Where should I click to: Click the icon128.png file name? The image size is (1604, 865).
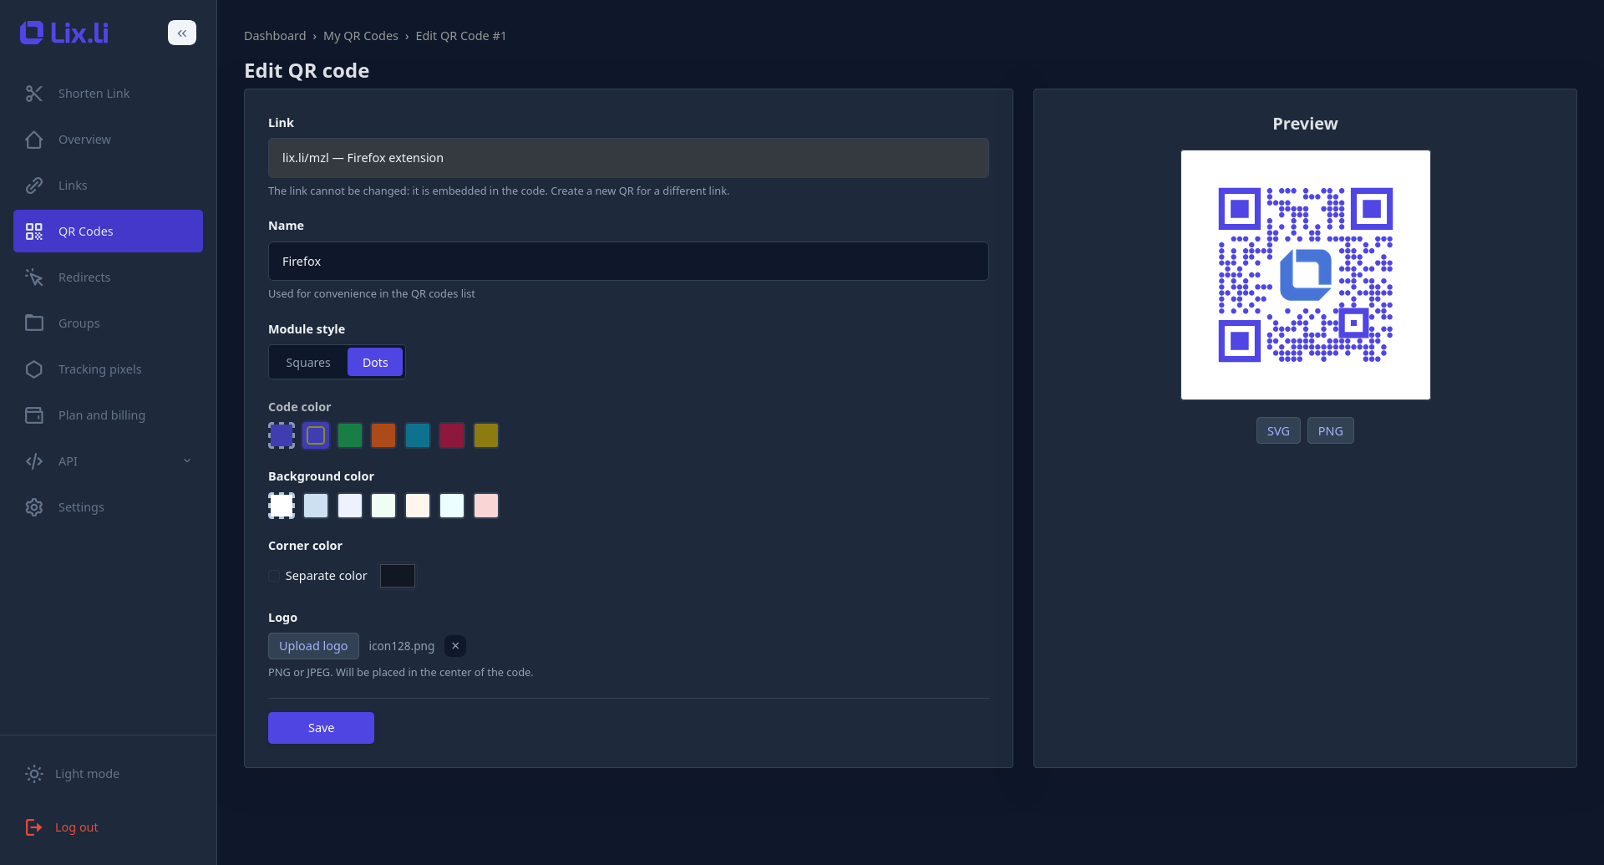(x=402, y=646)
